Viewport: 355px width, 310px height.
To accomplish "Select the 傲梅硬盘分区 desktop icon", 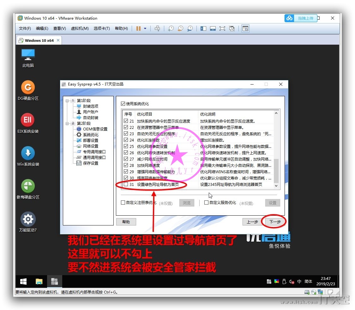I will pyautogui.click(x=28, y=189).
